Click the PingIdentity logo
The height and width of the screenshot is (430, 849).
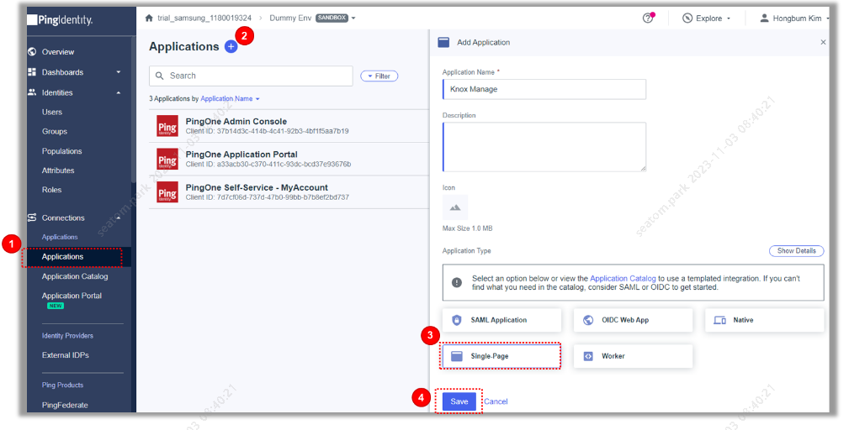[x=60, y=20]
